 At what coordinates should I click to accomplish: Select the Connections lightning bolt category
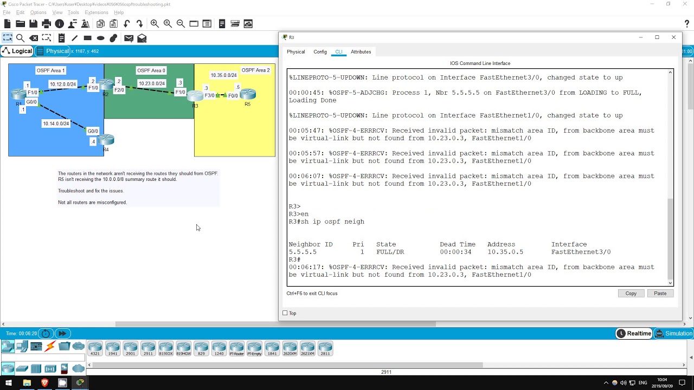pyautogui.click(x=50, y=347)
